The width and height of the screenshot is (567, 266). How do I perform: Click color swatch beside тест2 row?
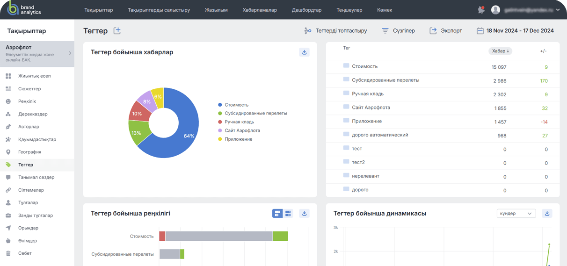coord(346,162)
